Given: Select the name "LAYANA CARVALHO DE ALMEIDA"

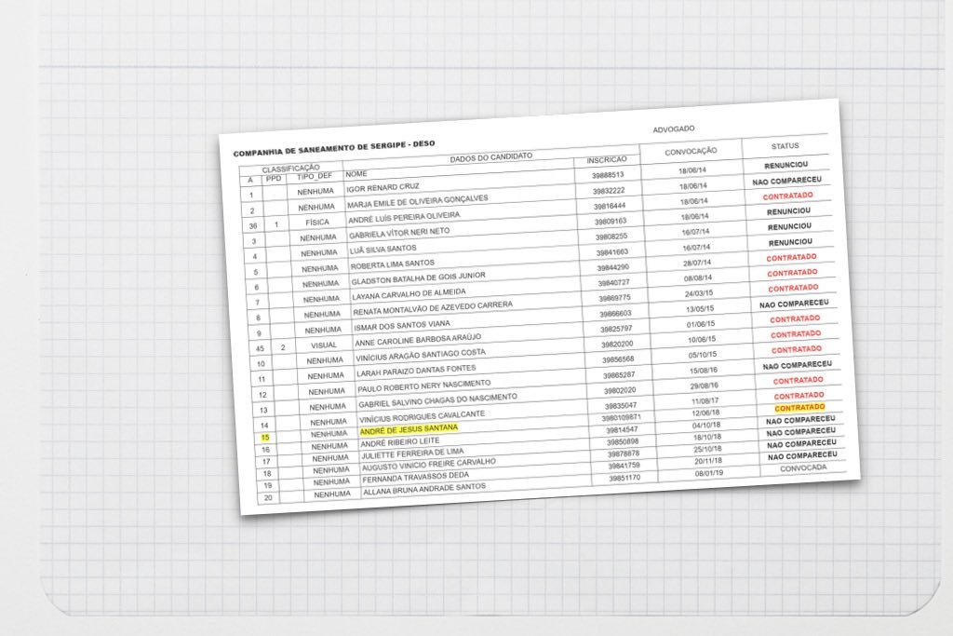Looking at the screenshot, I should pyautogui.click(x=409, y=295).
